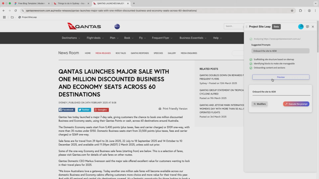Close the Project Site Leap panel
The width and height of the screenshot is (319, 179).
[313, 27]
